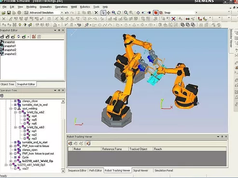Image resolution: width=238 pixels, height=178 pixels.
Task: Expand PNP_from fixture to part out node
Action: click(11, 153)
